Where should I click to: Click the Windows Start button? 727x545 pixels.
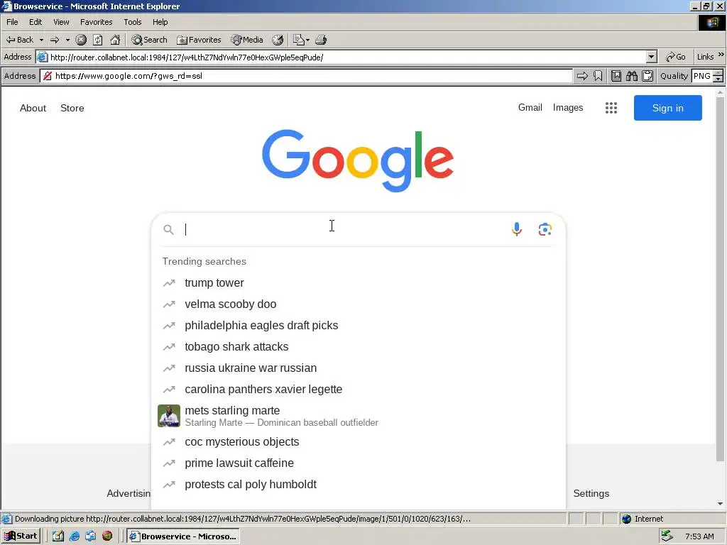click(21, 536)
